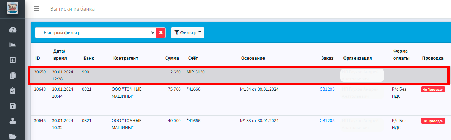
Task: Click bank code 0321 in row 30645
Action: [87, 121]
